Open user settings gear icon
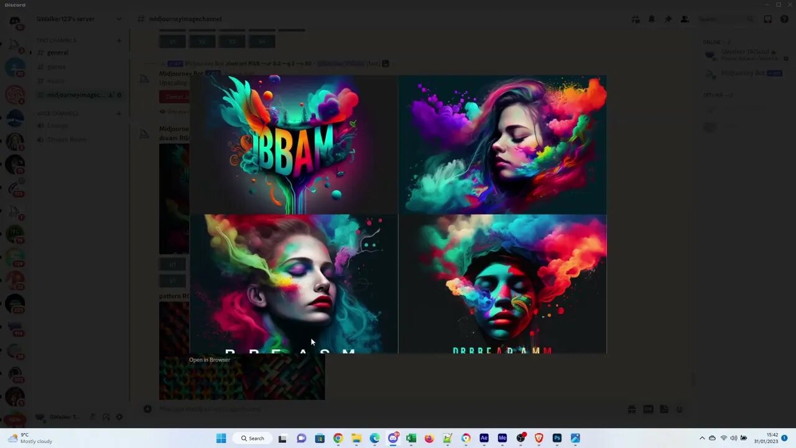The image size is (796, 448). [119, 417]
